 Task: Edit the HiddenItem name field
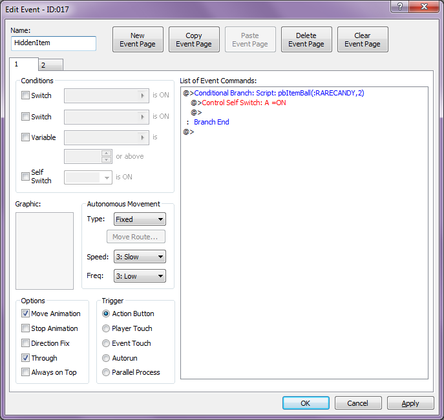[54, 43]
